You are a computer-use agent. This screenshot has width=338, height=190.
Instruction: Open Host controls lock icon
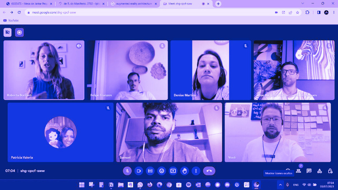330,171
